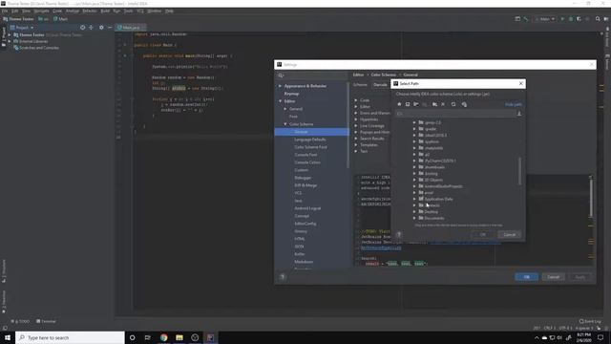The image size is (611, 344).
Task: Click Cancel in Select Path dialog
Action: (x=509, y=234)
